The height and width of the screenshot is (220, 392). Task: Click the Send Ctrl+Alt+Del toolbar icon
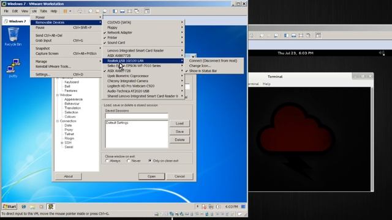click(80, 11)
